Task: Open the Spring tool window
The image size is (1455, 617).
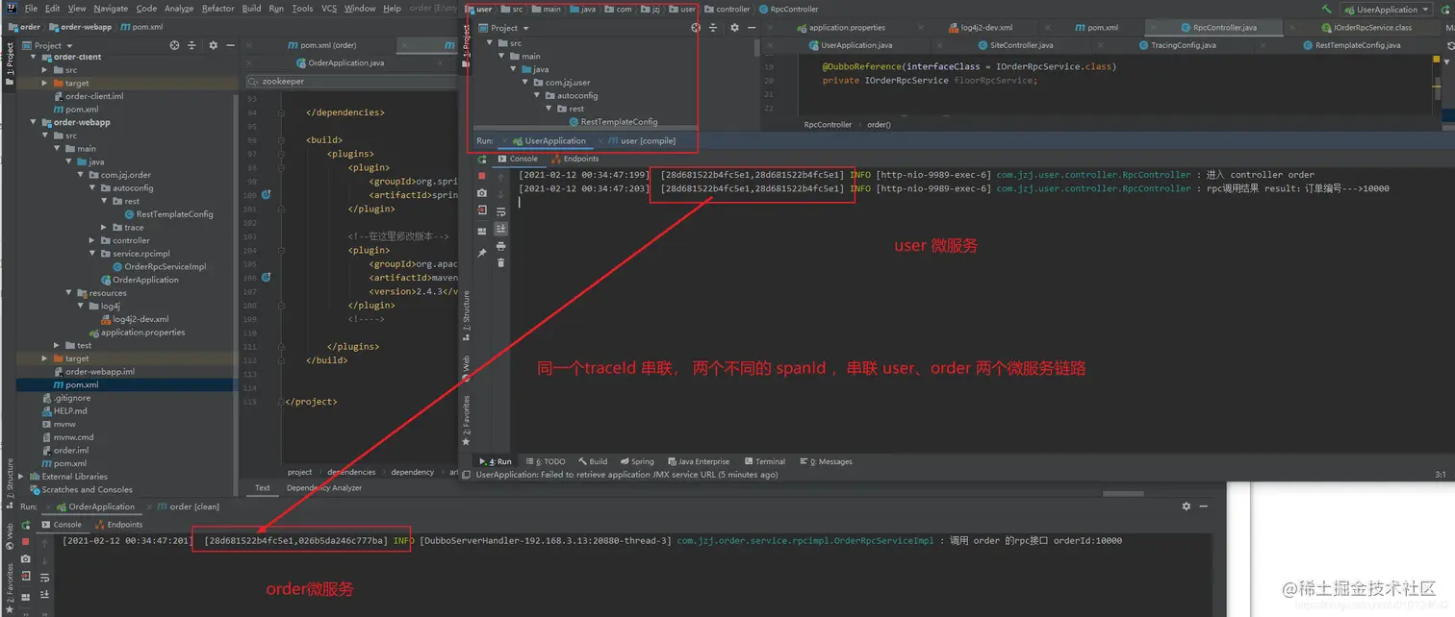Action: pos(637,461)
